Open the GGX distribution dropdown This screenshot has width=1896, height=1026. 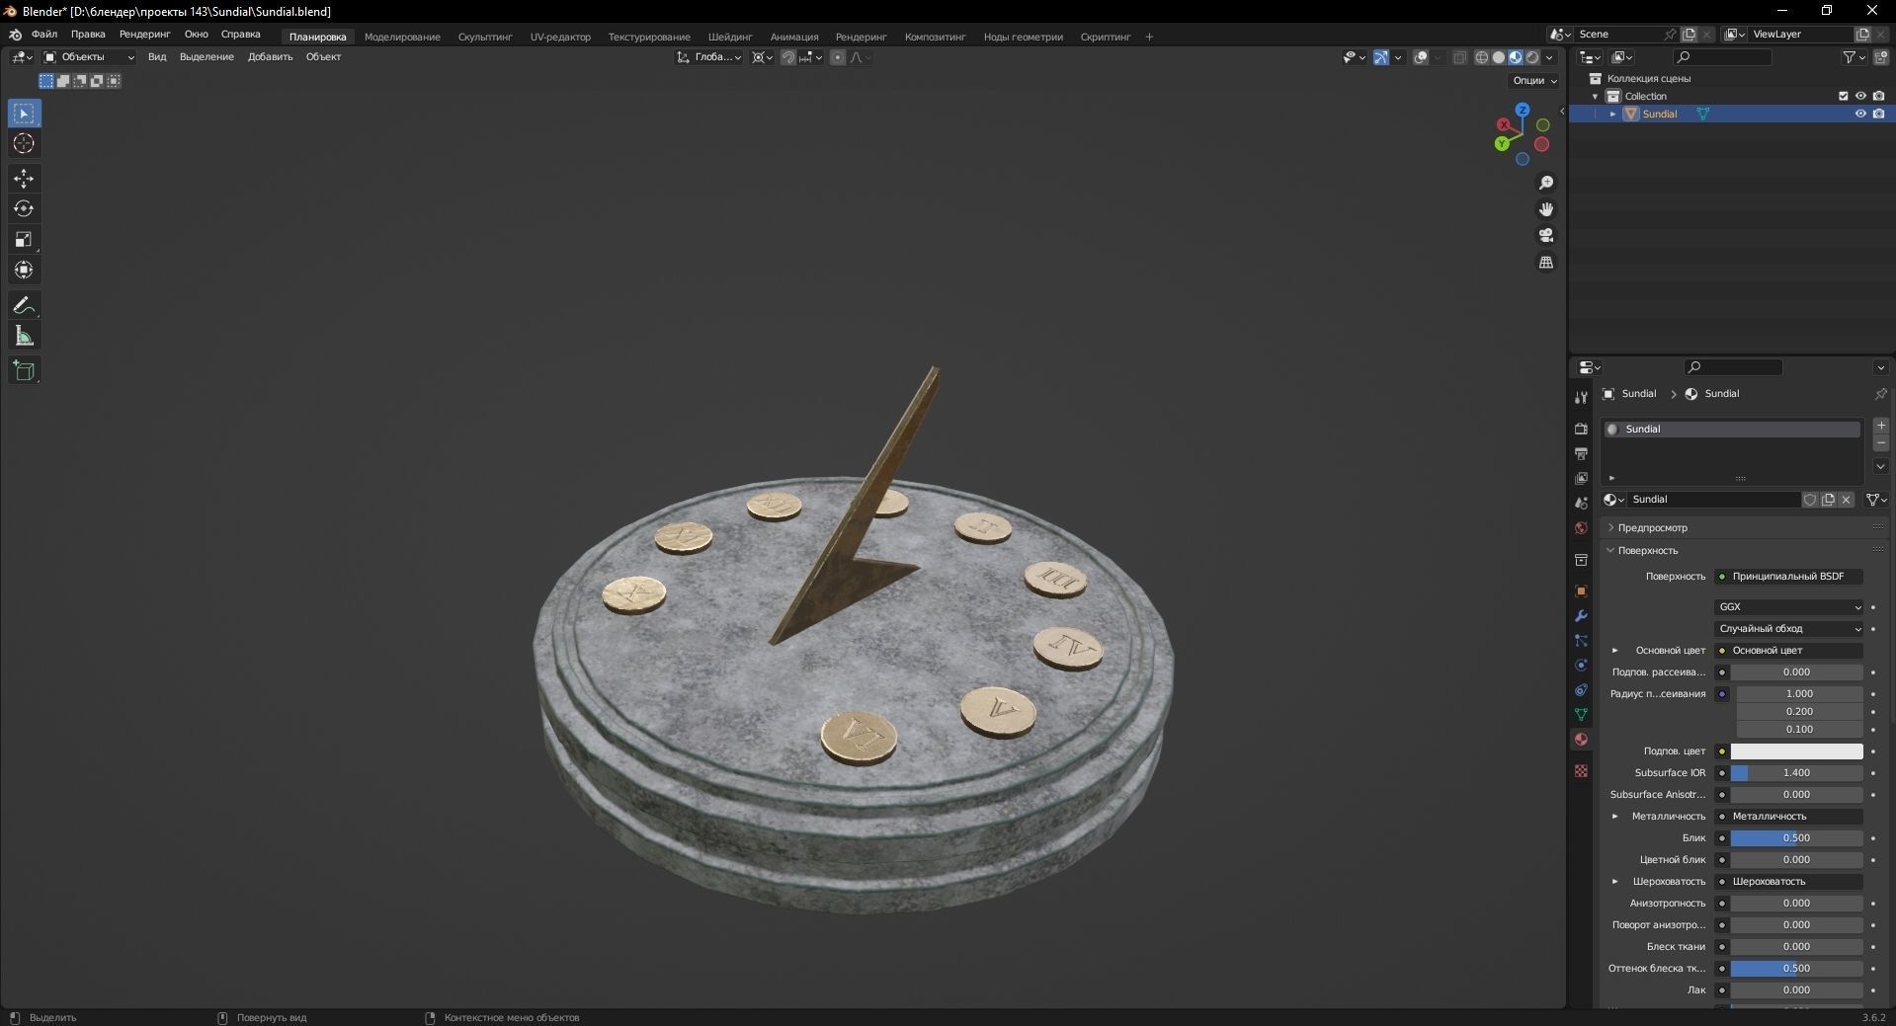(x=1788, y=606)
